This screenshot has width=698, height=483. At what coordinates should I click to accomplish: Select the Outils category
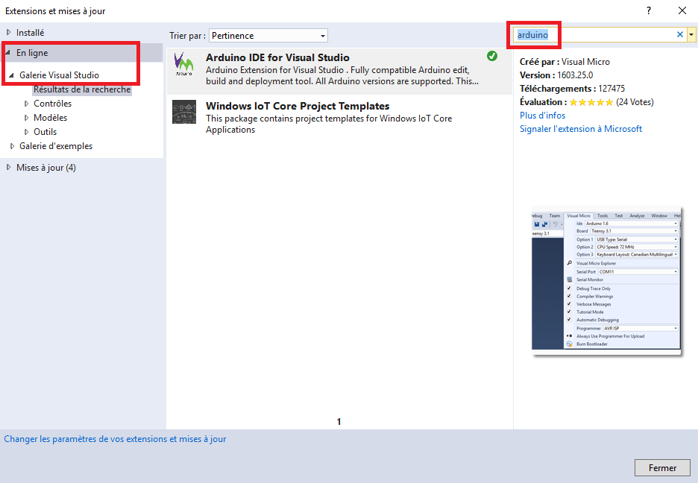coord(45,132)
